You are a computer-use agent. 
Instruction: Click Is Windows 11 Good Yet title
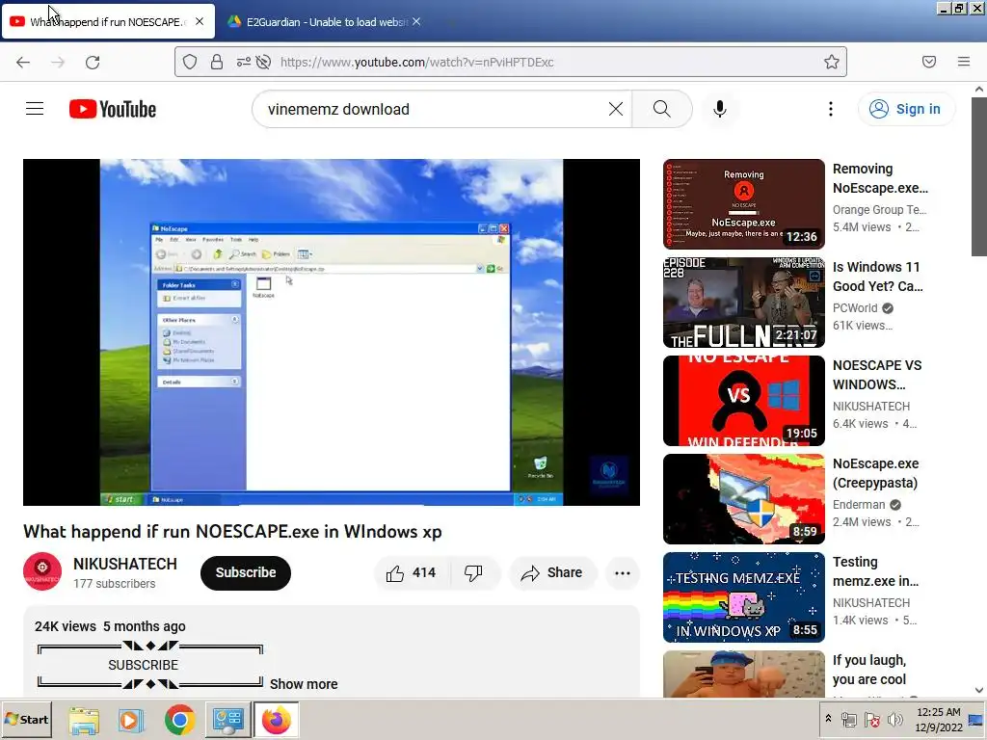877,277
